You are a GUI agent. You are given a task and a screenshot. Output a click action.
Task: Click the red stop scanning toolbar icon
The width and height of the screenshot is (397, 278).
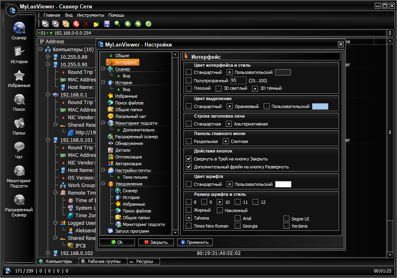(76, 24)
